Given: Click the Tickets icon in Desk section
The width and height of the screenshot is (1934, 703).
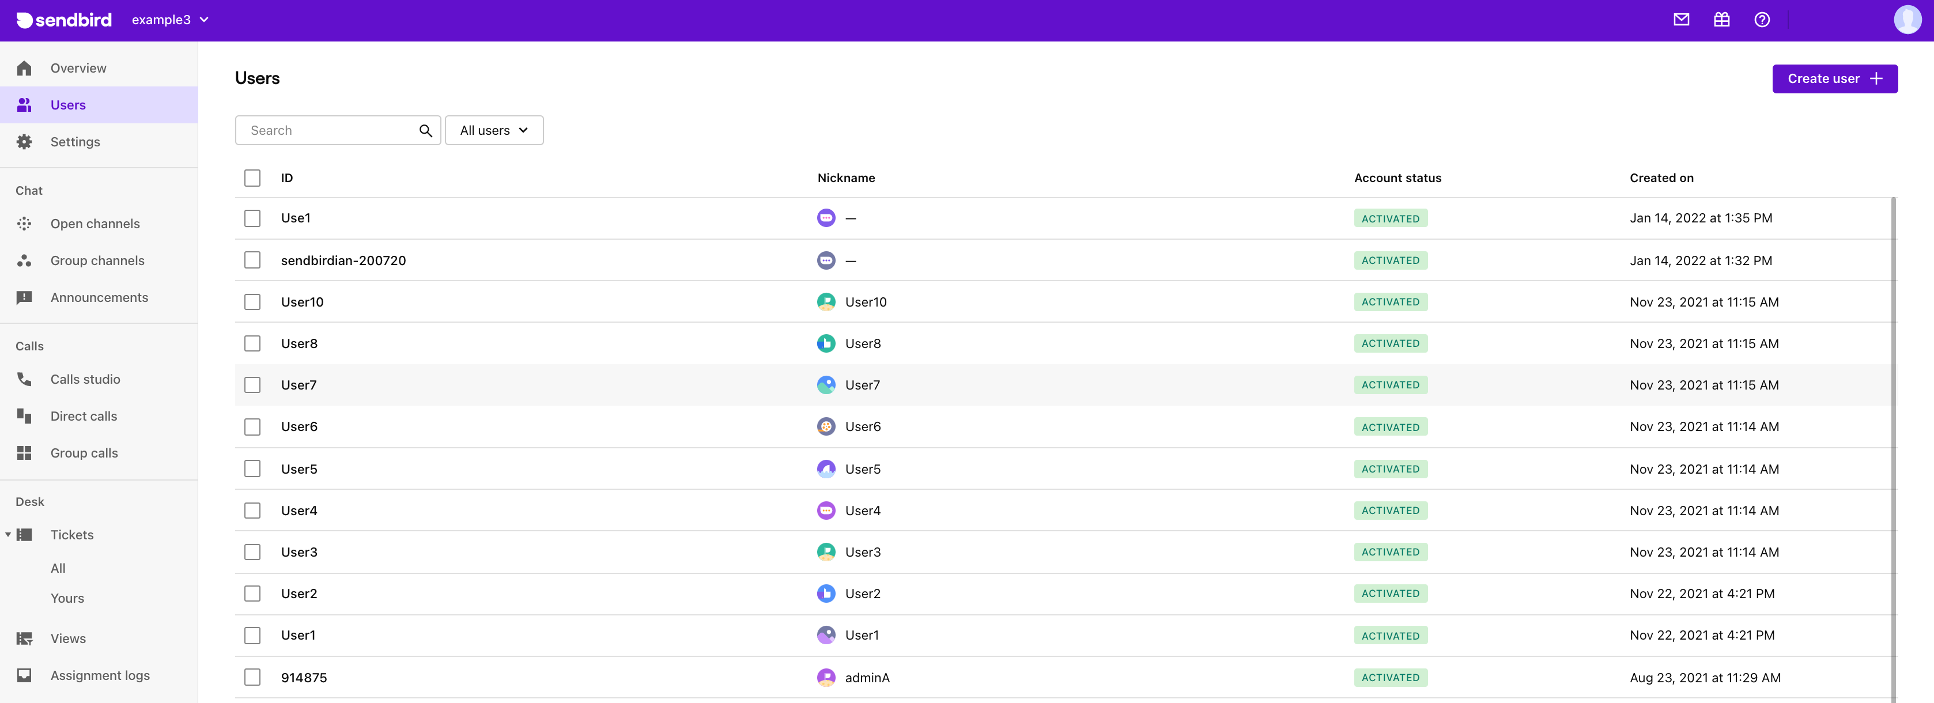Looking at the screenshot, I should [x=25, y=534].
